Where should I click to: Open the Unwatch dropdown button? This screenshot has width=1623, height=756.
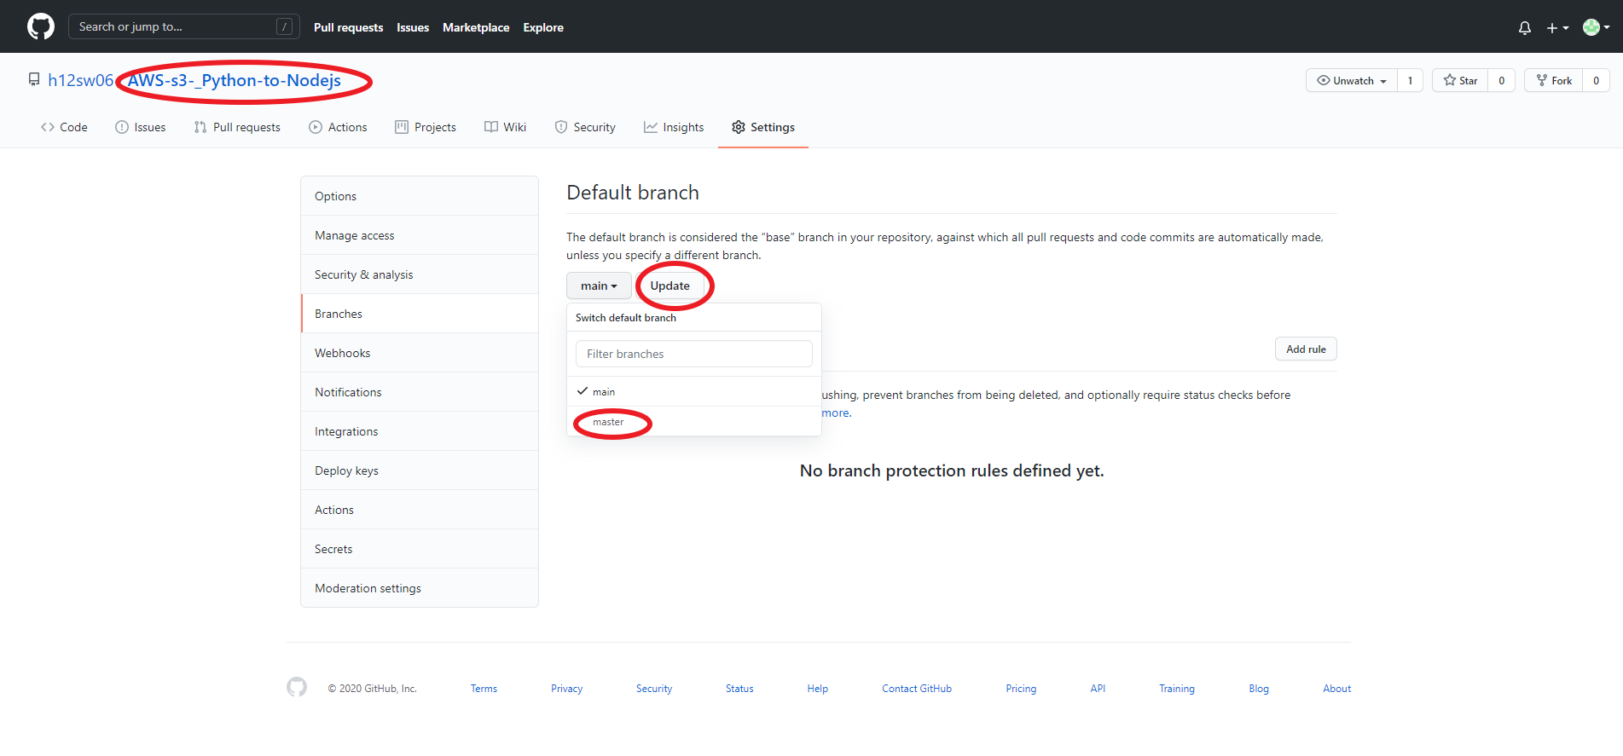tap(1352, 80)
